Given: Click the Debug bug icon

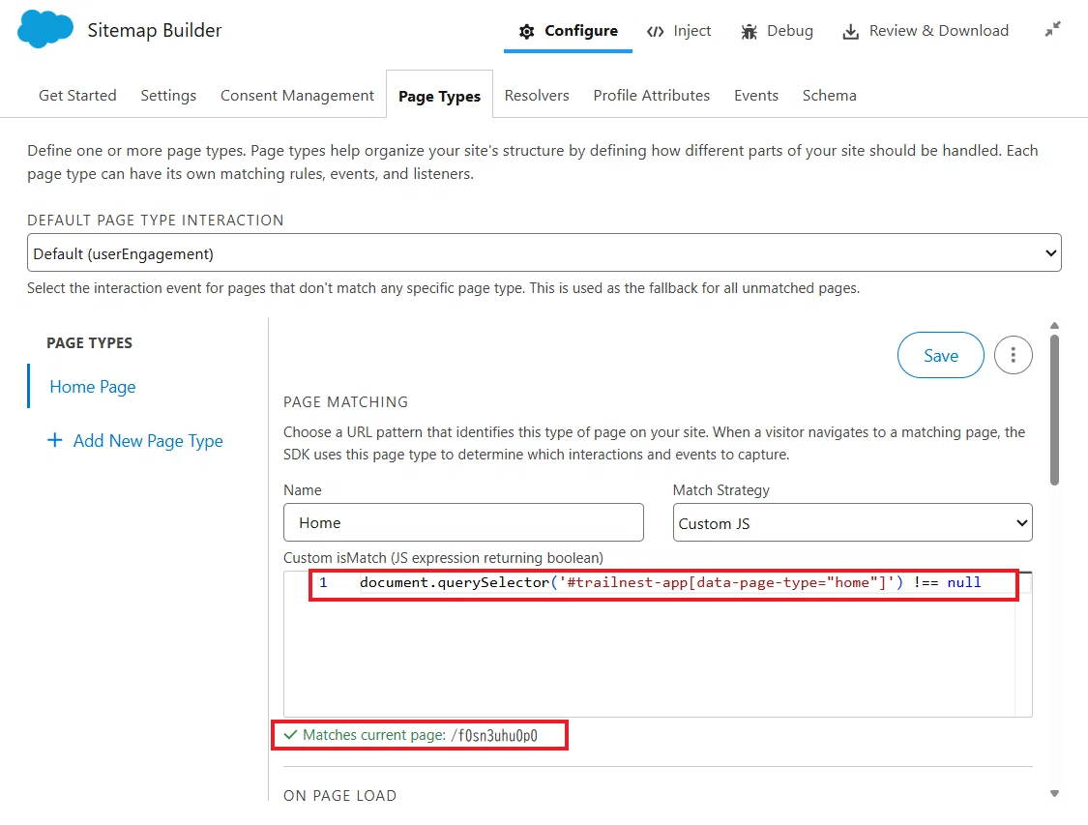Looking at the screenshot, I should [x=749, y=31].
